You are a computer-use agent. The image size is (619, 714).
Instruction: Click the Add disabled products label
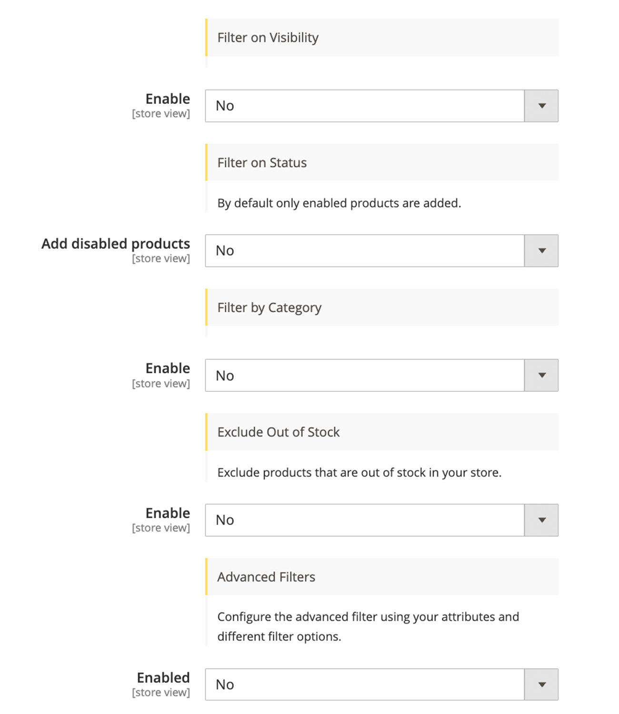point(116,244)
